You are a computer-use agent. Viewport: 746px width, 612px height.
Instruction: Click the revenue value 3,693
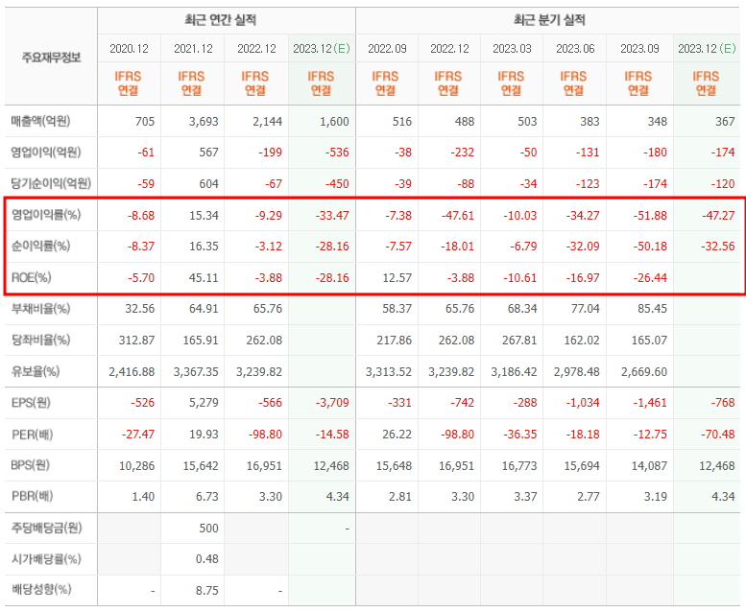(204, 122)
